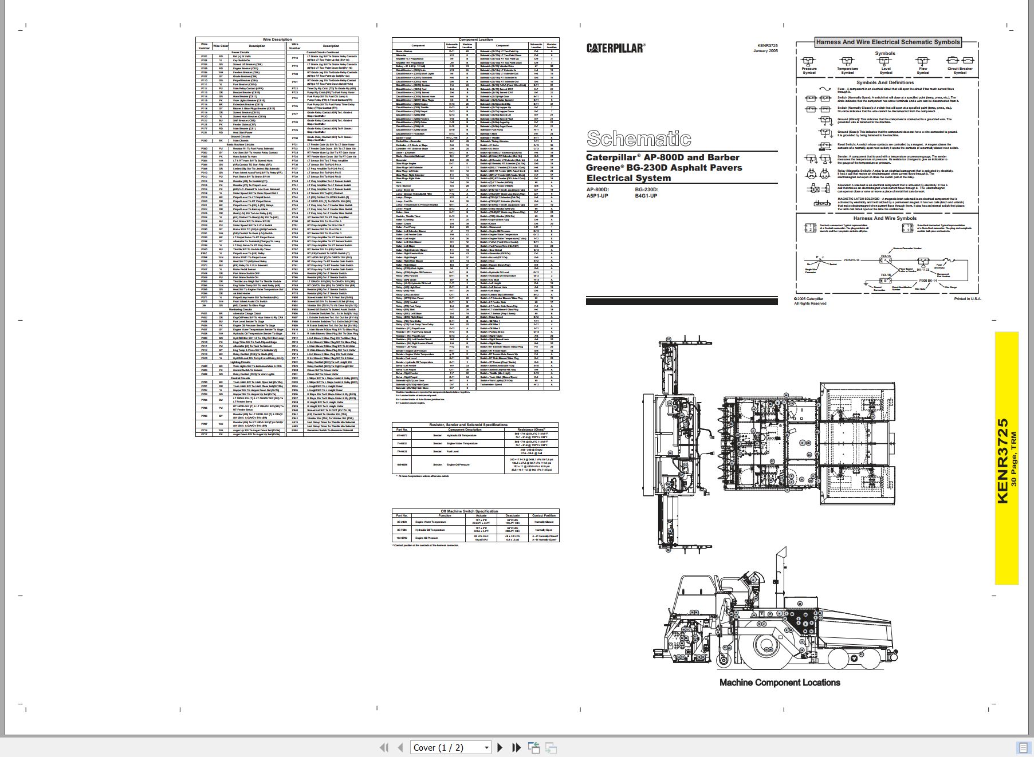The width and height of the screenshot is (1034, 757).
Task: Toggle the page layout icon at bottom right
Action: [x=1023, y=747]
